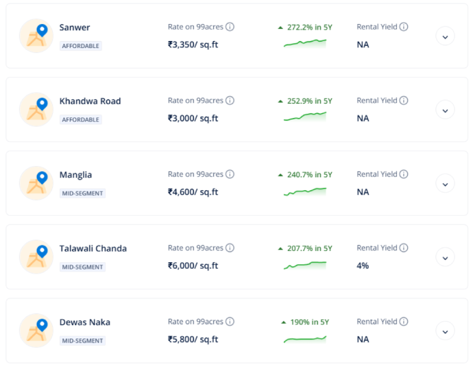Open the info tooltip beside Sanwer's Rate on 99acres

pyautogui.click(x=231, y=26)
